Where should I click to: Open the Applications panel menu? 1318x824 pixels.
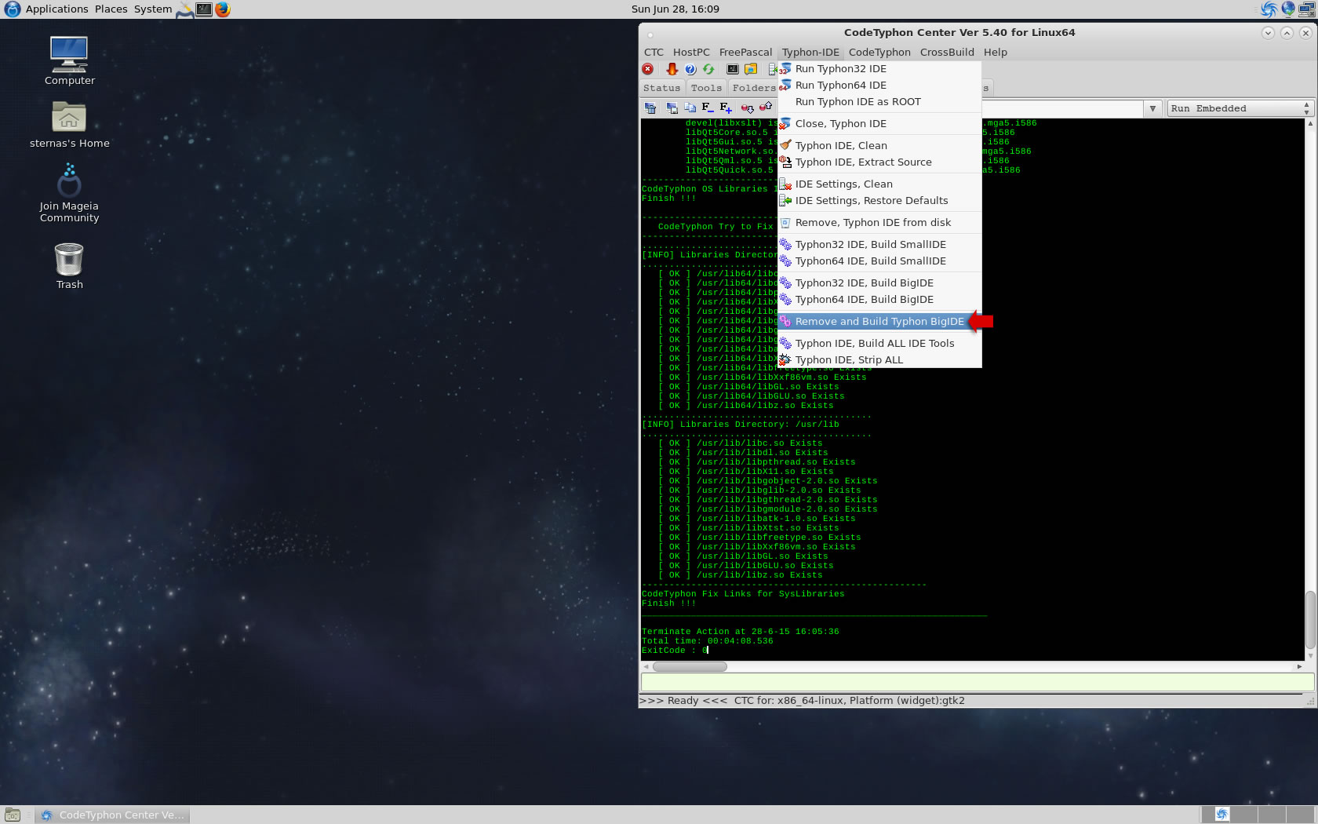click(x=56, y=9)
